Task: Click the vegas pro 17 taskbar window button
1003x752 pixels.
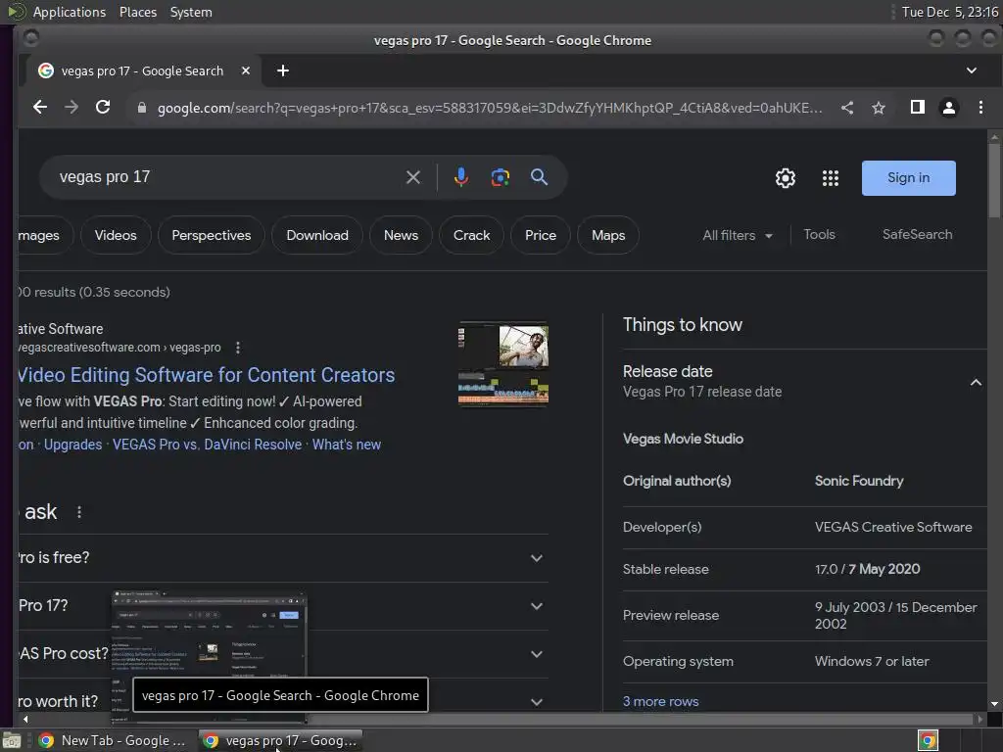Action: click(280, 740)
